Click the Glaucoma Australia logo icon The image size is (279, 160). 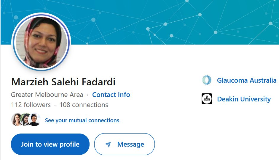(207, 80)
